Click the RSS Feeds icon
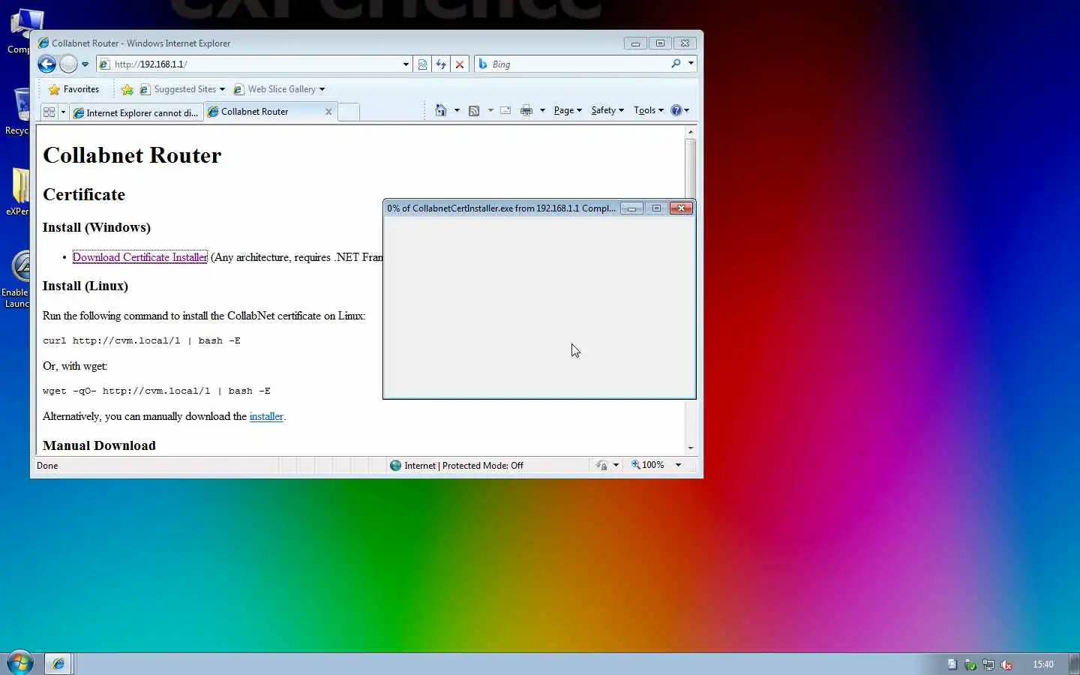This screenshot has width=1080, height=675. 474,110
